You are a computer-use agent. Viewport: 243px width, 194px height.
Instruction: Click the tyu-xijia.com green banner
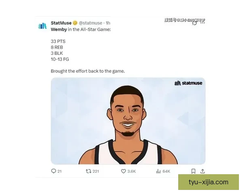(209, 182)
